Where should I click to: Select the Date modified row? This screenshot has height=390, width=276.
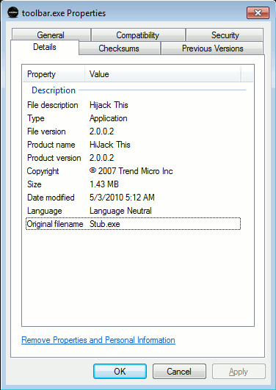click(x=134, y=198)
